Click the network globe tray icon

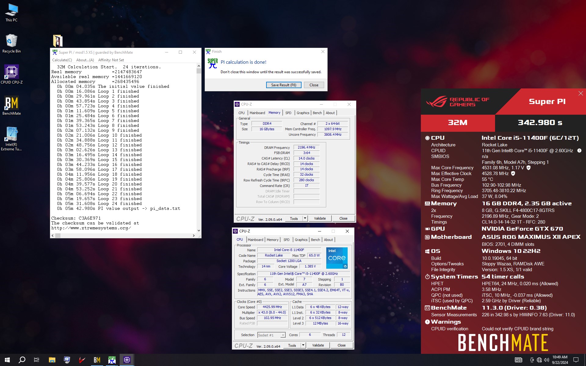coord(539,360)
